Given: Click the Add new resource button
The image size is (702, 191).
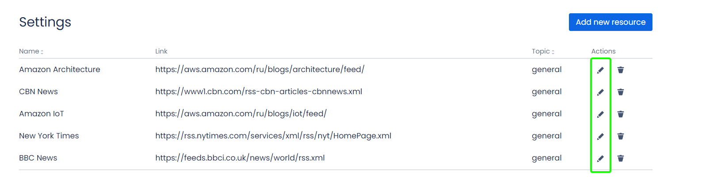Looking at the screenshot, I should (x=610, y=22).
